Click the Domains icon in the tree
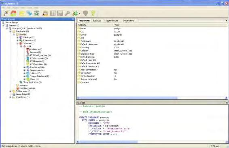Viewport: 229px width, 148px height. (28, 52)
